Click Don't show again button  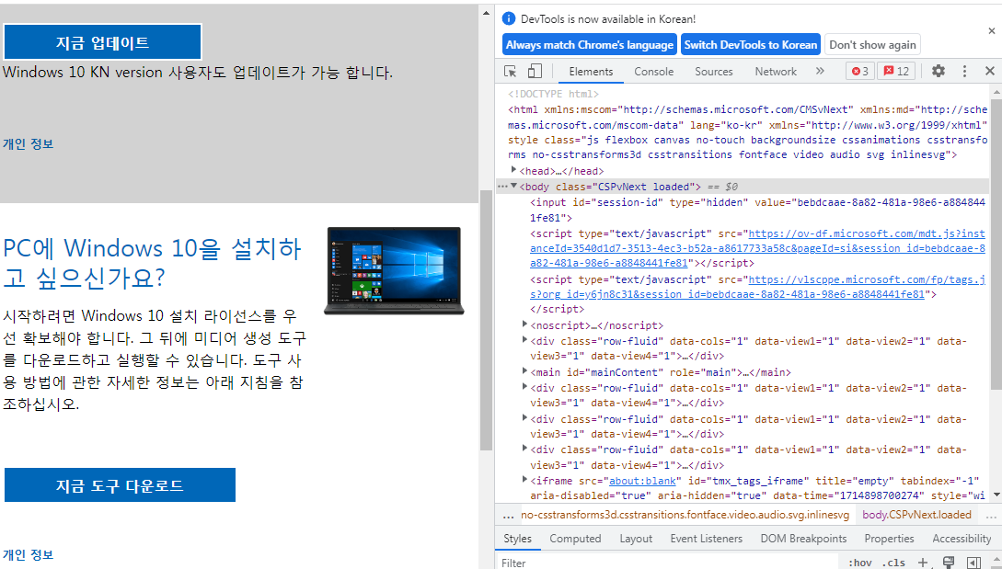click(872, 45)
